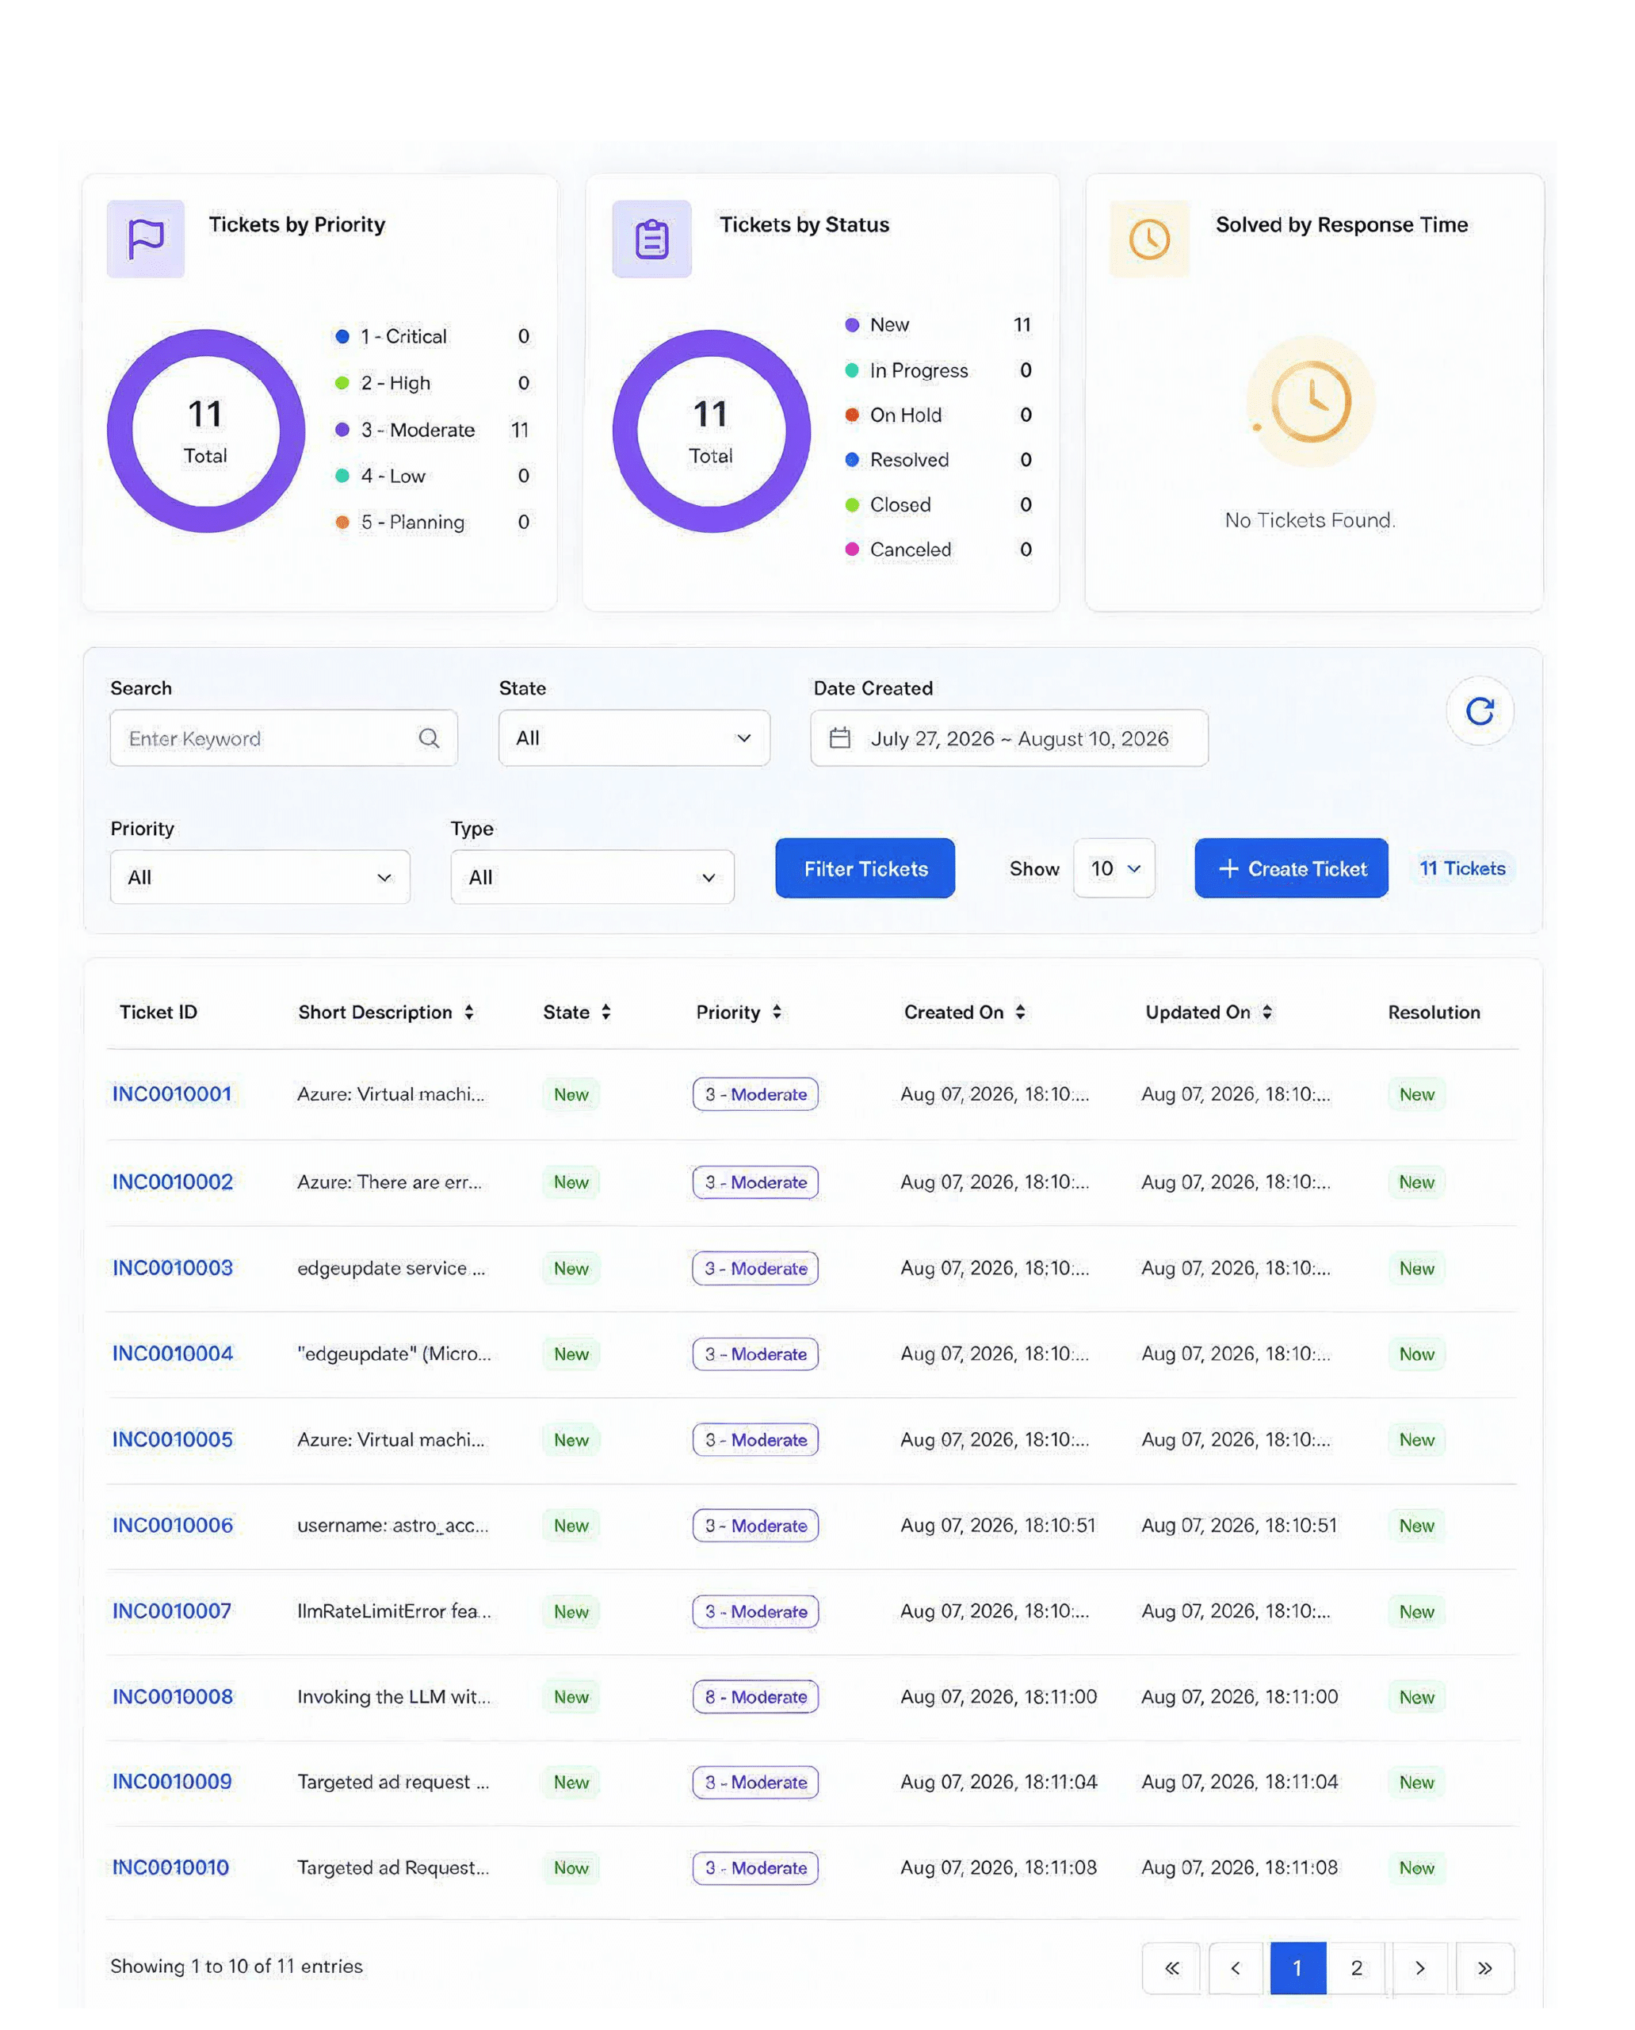The height and width of the screenshot is (2030, 1635).
Task: Open ticket INC0010006
Action: tap(172, 1526)
